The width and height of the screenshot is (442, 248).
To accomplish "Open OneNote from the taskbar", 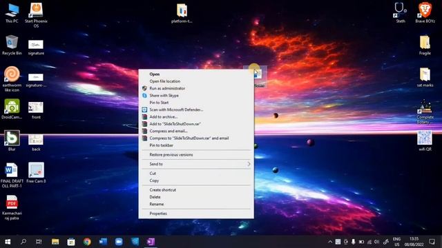I will (151, 242).
